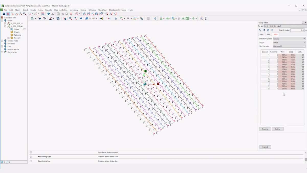
Task: Open the Initiation system dropdown
Action: (289, 39)
